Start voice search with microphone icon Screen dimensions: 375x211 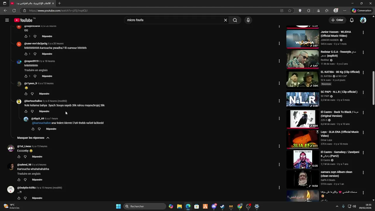[x=248, y=20]
